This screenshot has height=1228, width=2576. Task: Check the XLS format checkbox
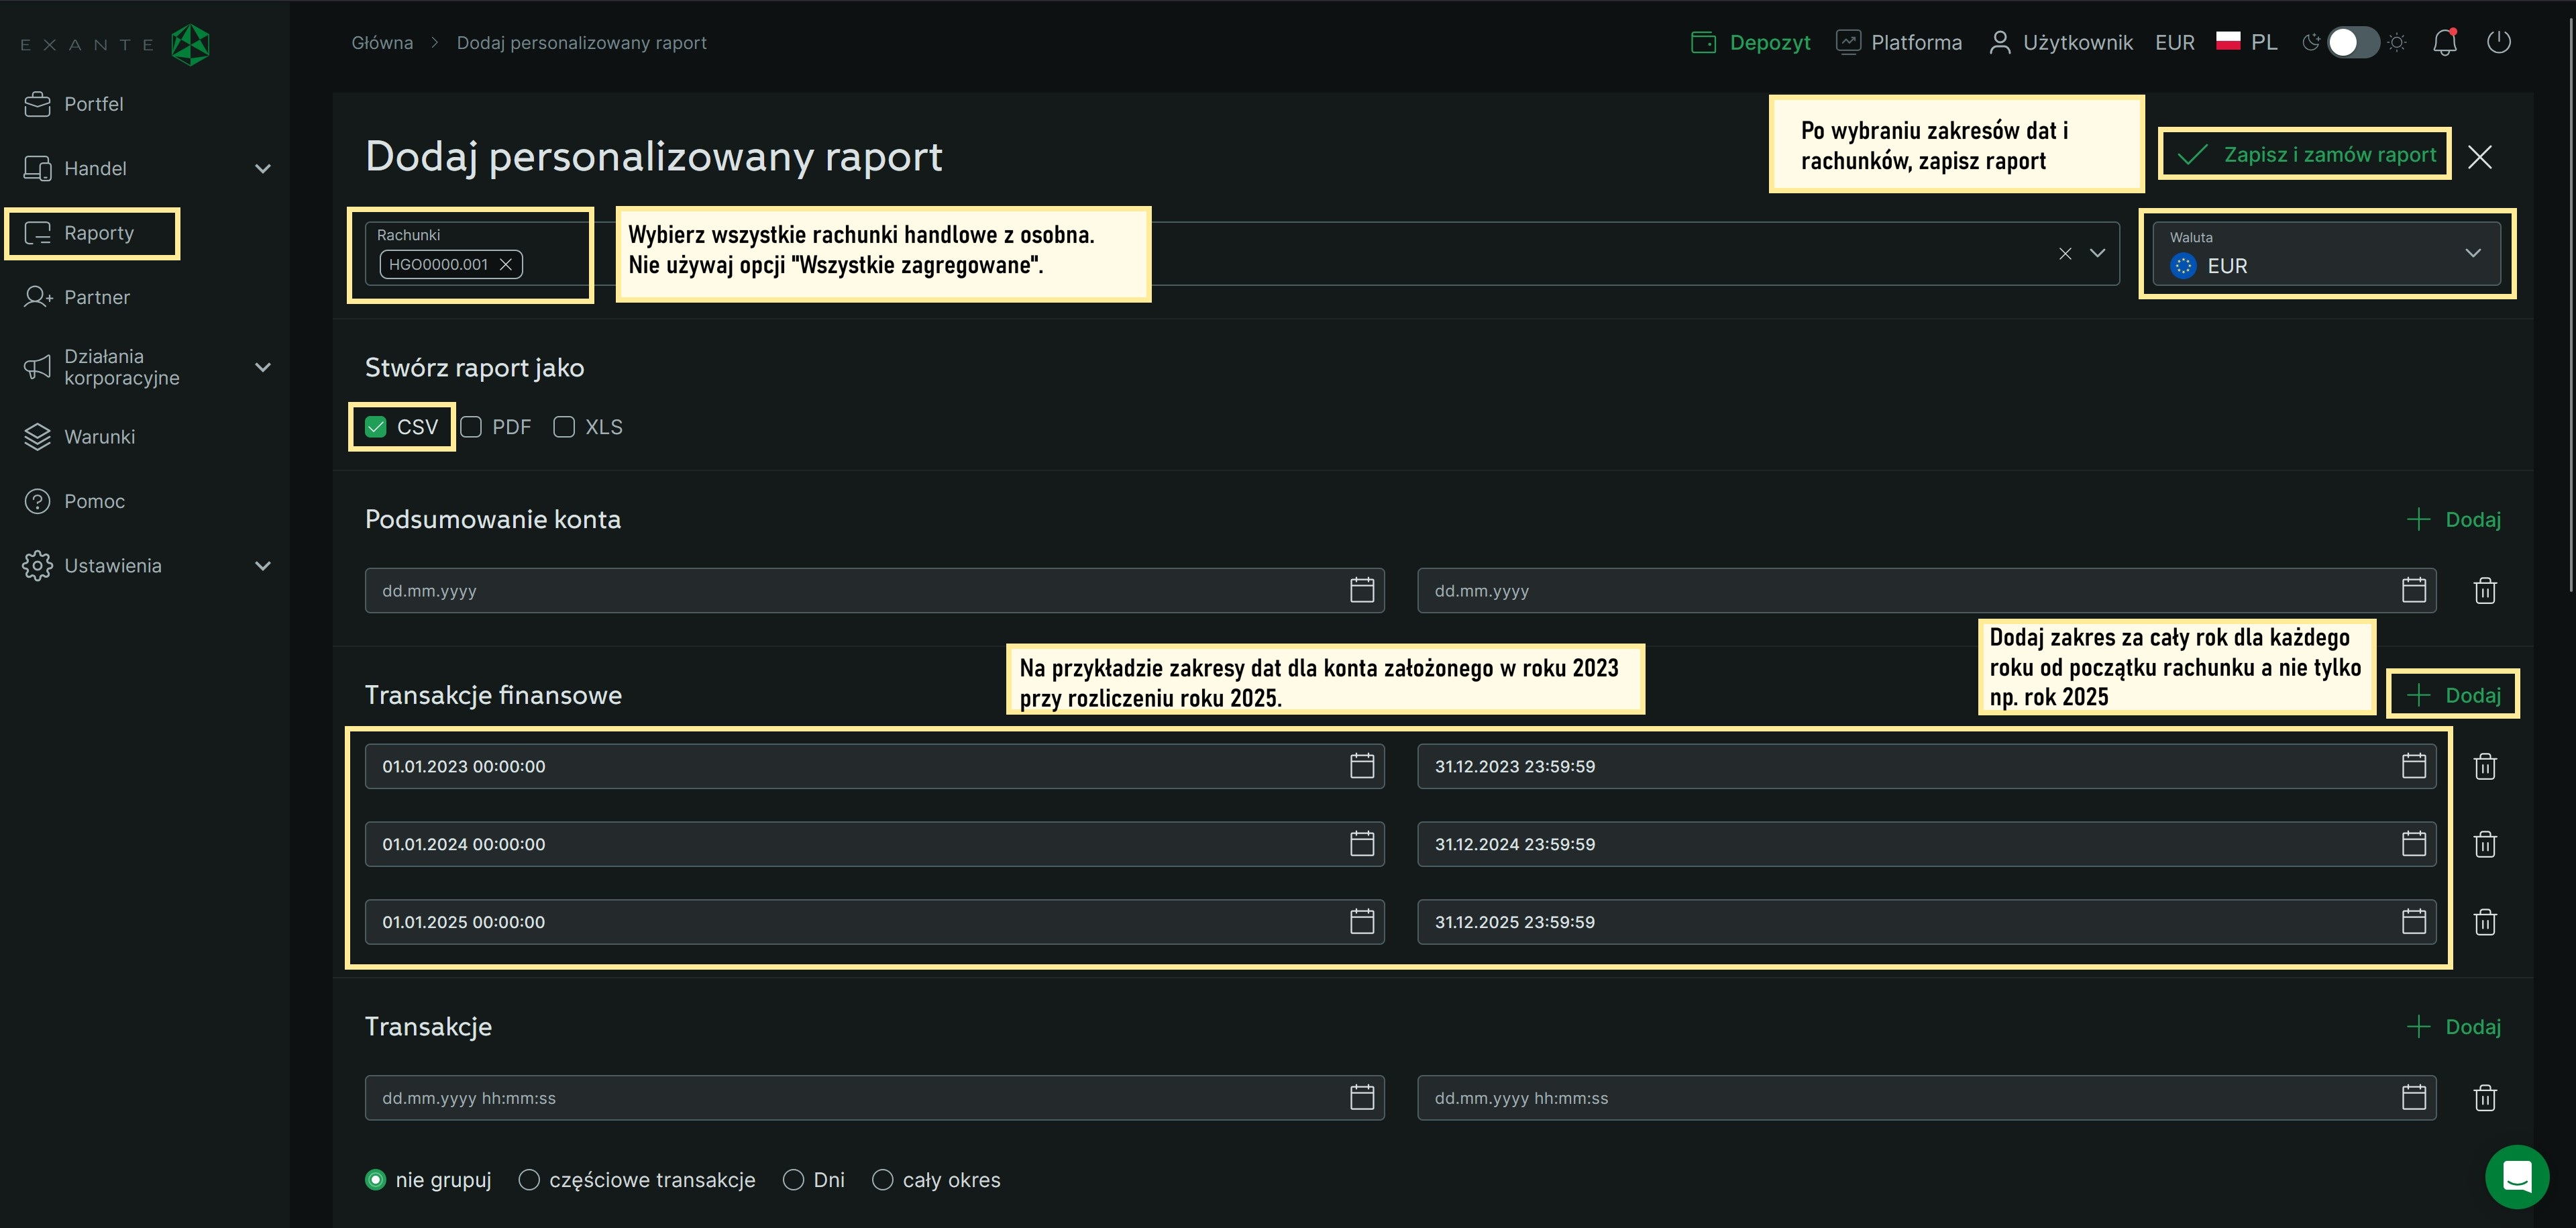(565, 427)
